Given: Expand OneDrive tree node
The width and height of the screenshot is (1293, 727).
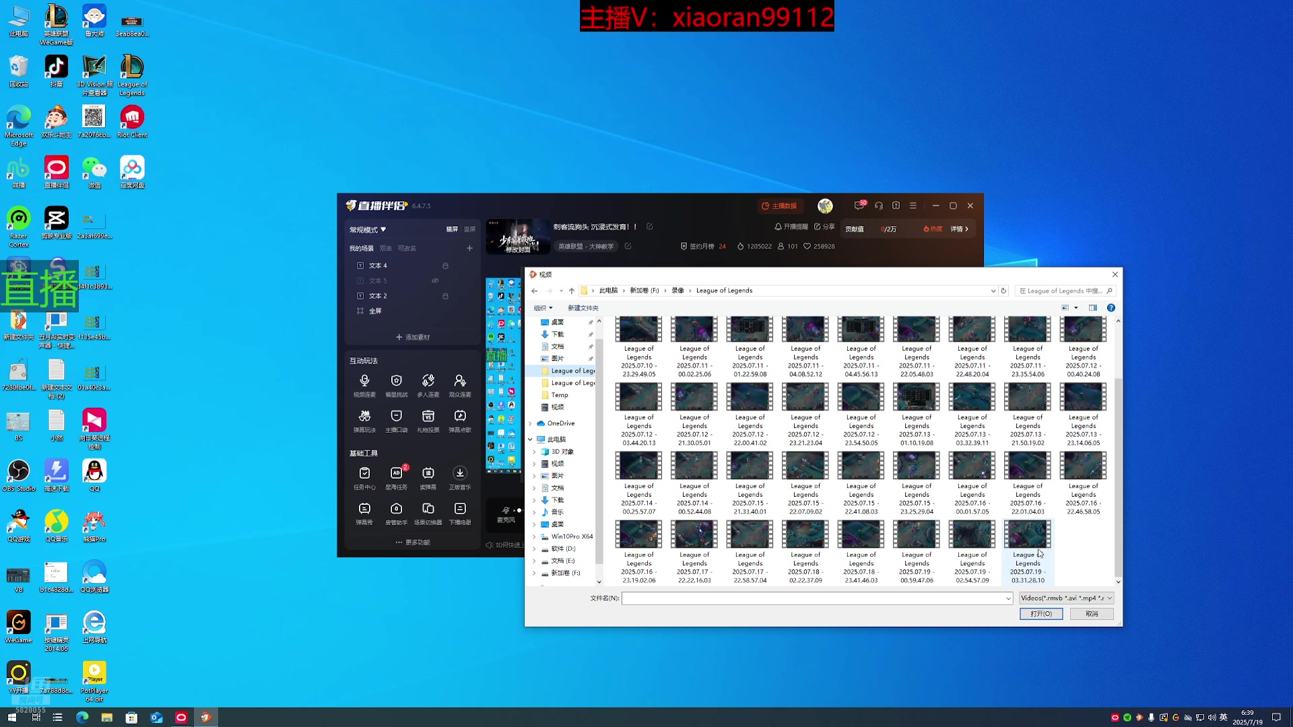Looking at the screenshot, I should [531, 423].
